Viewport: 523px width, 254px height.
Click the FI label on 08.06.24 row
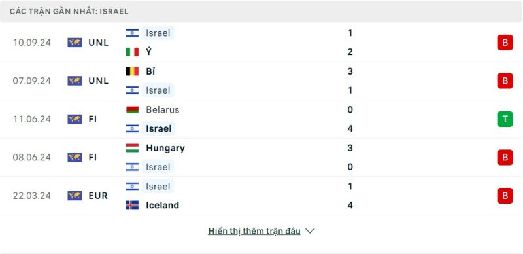point(92,157)
